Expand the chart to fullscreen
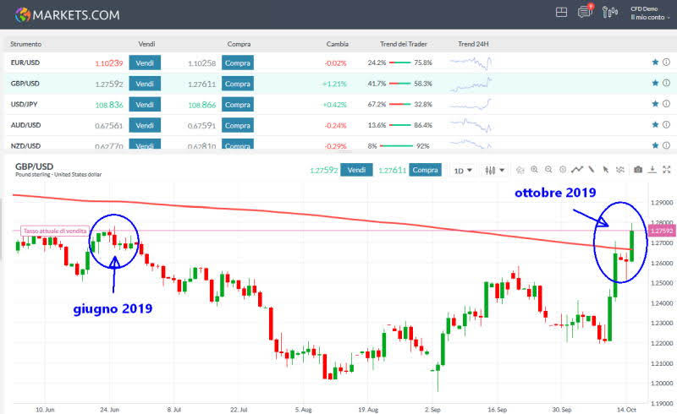Viewport: 677px width, 414px height. coord(665,170)
